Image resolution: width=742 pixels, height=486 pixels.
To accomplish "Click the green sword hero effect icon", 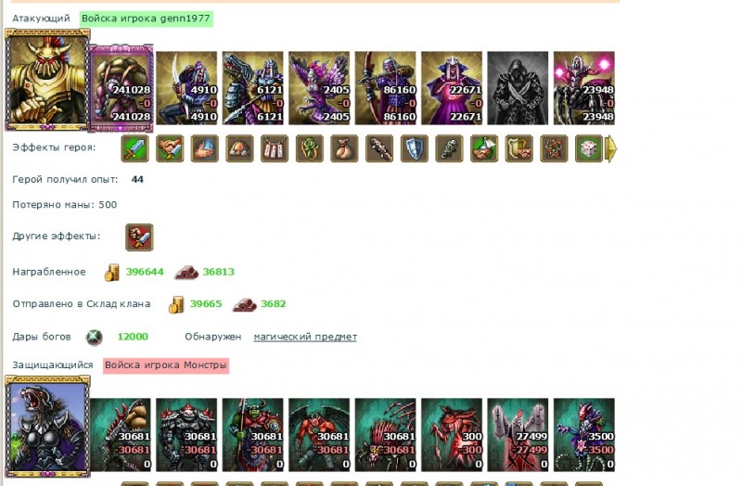I will (134, 148).
